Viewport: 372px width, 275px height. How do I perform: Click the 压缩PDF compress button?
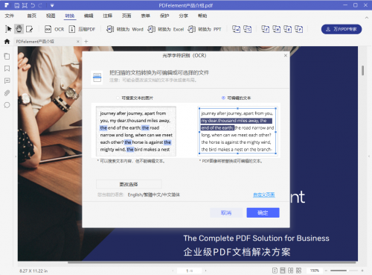82,29
